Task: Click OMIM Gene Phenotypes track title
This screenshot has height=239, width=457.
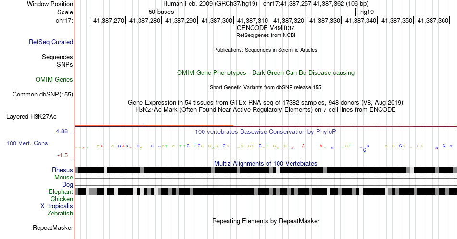Action: [266, 72]
